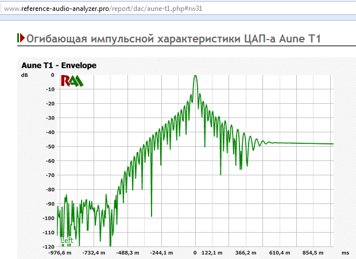The height and width of the screenshot is (259, 356).
Task: Click the -120 label on the dB axis
Action: pos(48,247)
